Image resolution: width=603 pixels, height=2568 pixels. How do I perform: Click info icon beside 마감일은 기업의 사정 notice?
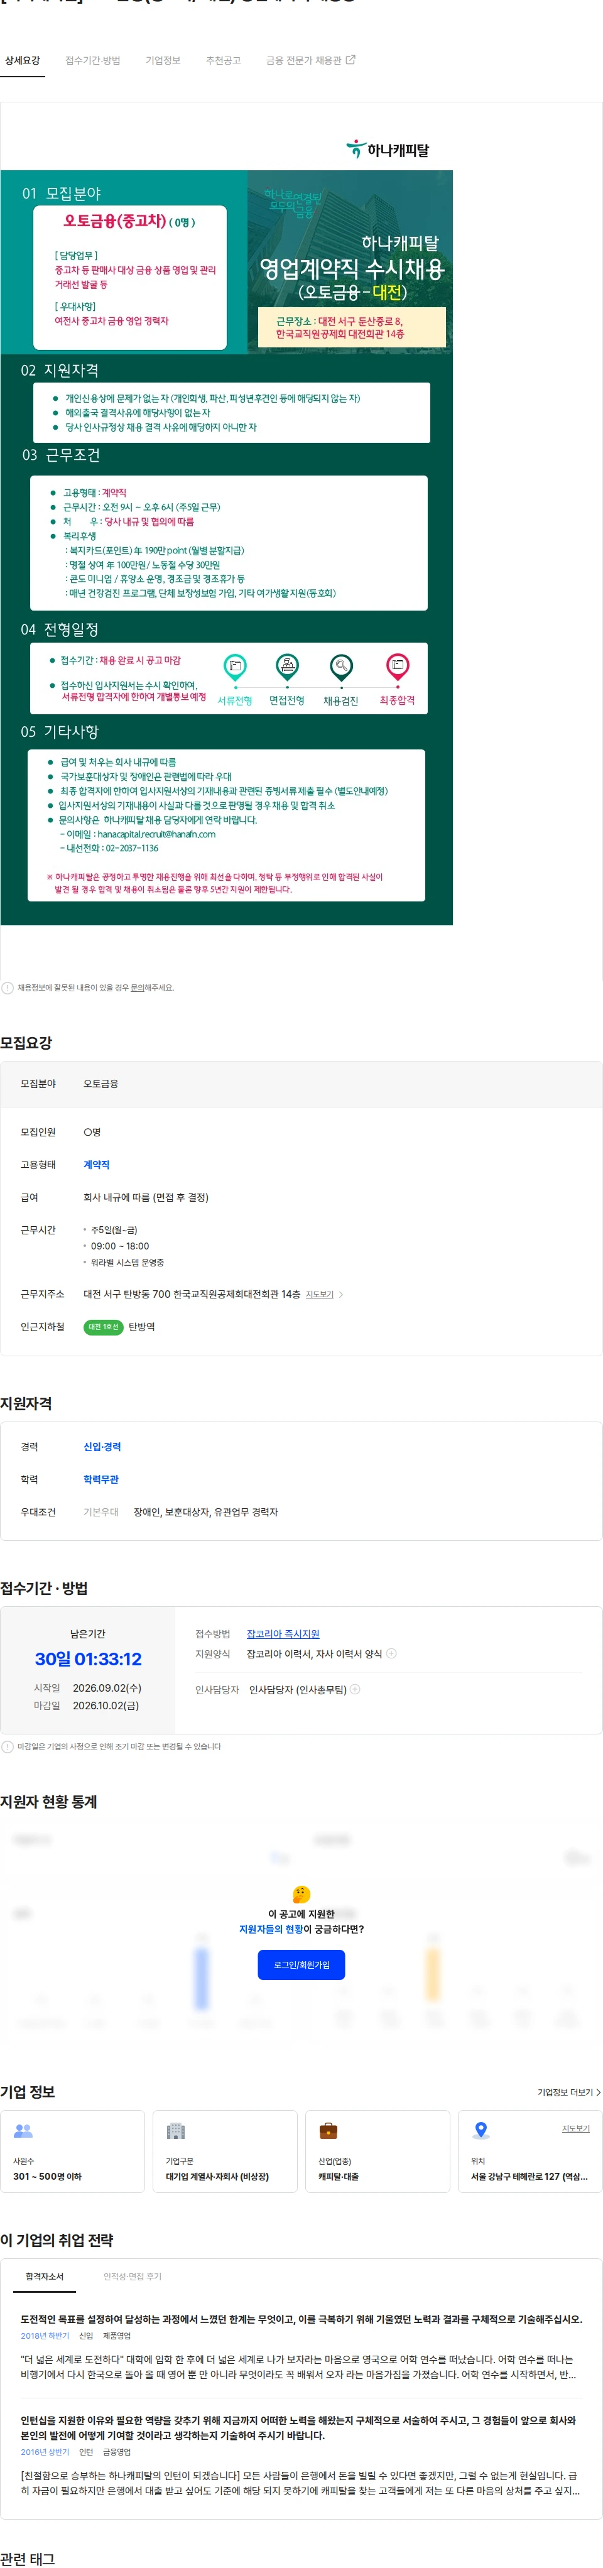pos(8,1746)
